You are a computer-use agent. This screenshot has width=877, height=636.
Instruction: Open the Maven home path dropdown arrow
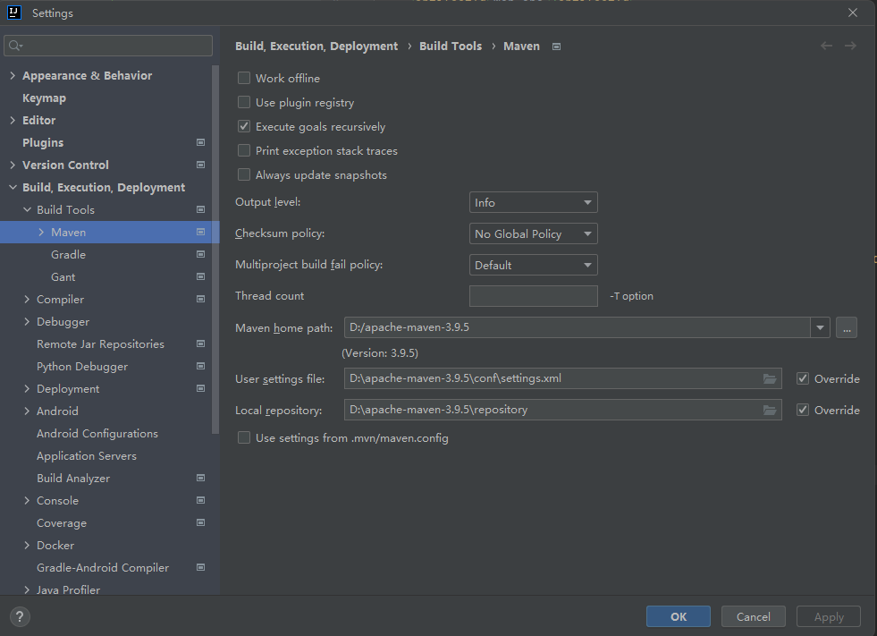820,327
